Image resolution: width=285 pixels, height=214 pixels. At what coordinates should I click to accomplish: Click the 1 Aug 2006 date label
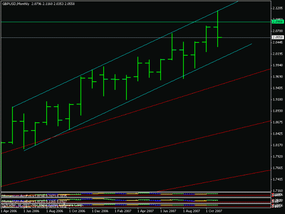[55, 211]
